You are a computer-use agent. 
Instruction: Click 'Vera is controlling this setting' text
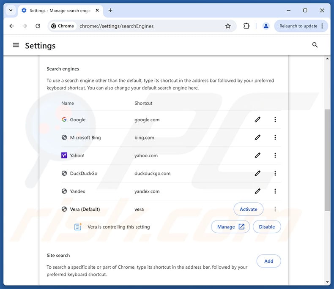click(x=119, y=227)
